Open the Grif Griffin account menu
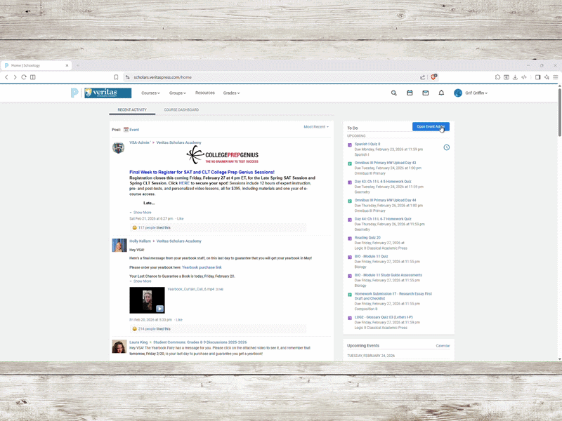 click(471, 93)
